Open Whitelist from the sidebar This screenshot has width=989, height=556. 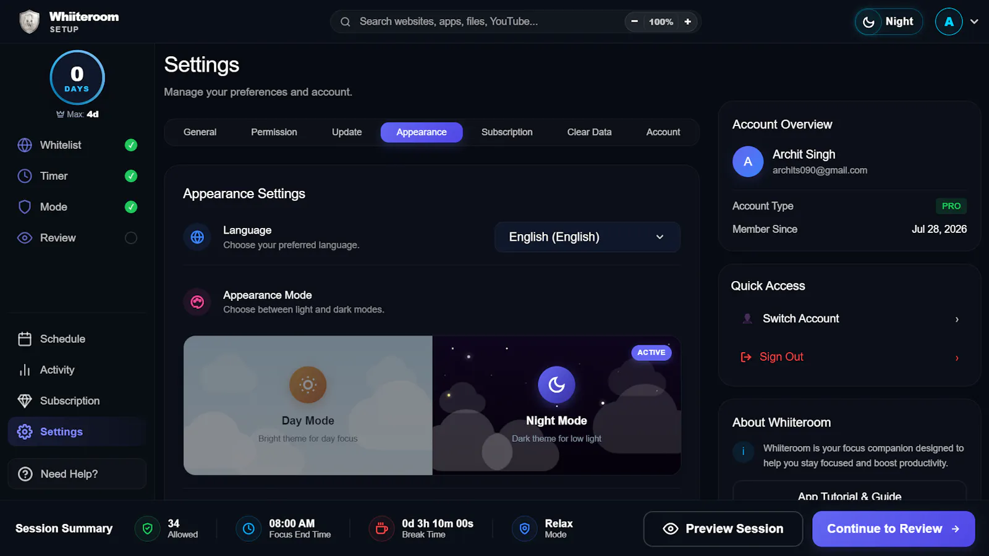coord(77,145)
